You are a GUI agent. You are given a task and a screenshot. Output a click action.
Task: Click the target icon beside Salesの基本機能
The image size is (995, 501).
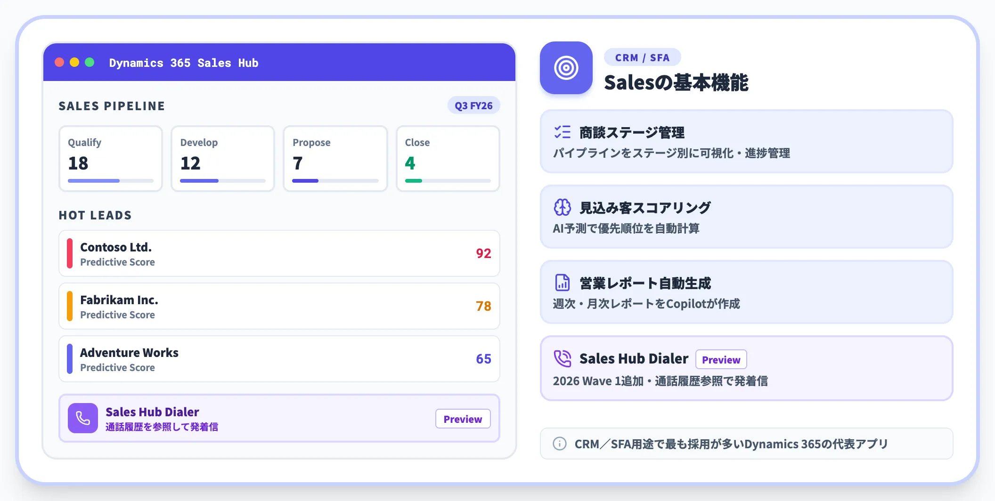tap(566, 68)
